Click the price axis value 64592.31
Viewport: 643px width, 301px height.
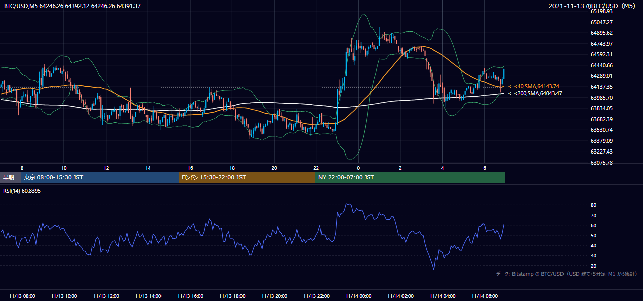(x=601, y=54)
